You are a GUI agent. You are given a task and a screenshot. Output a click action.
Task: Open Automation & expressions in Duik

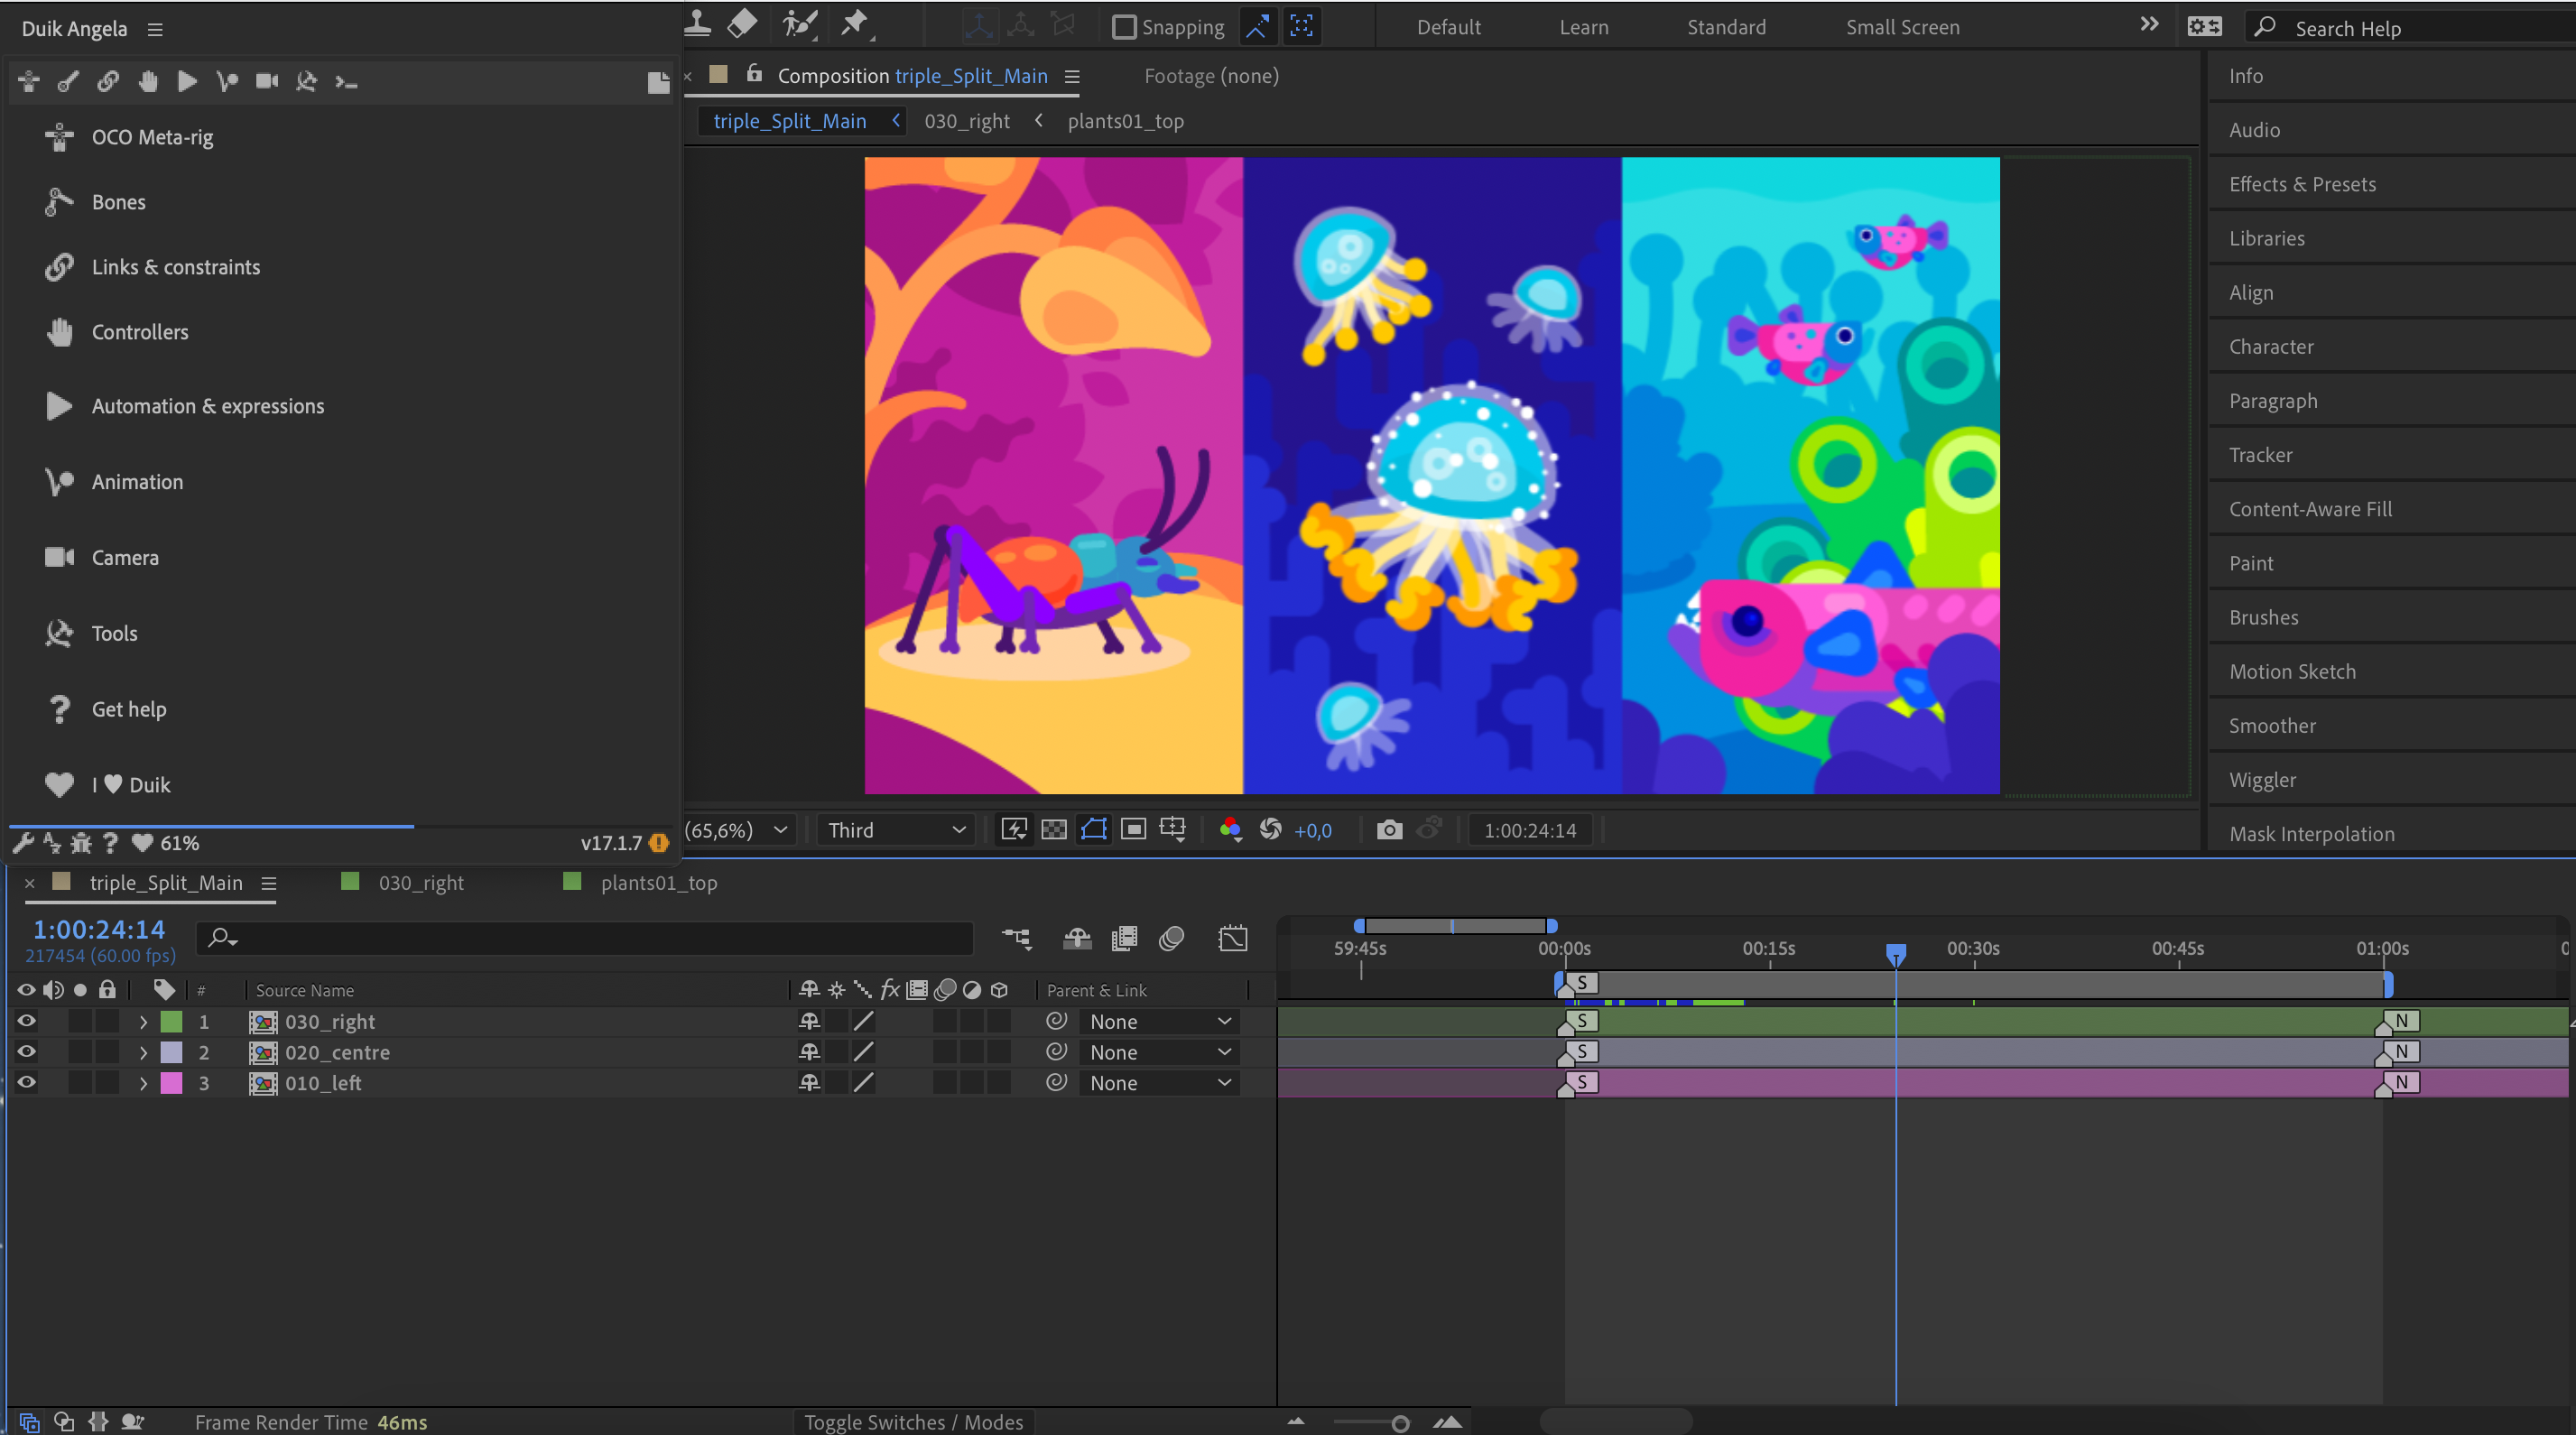(208, 406)
